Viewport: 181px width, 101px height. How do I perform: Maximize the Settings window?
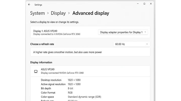click(x=144, y=4)
